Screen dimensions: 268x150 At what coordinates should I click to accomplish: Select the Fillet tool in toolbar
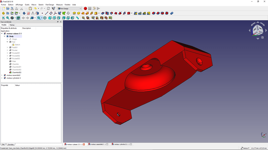click(154, 13)
